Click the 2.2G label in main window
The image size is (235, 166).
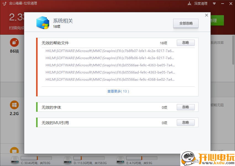point(14,114)
